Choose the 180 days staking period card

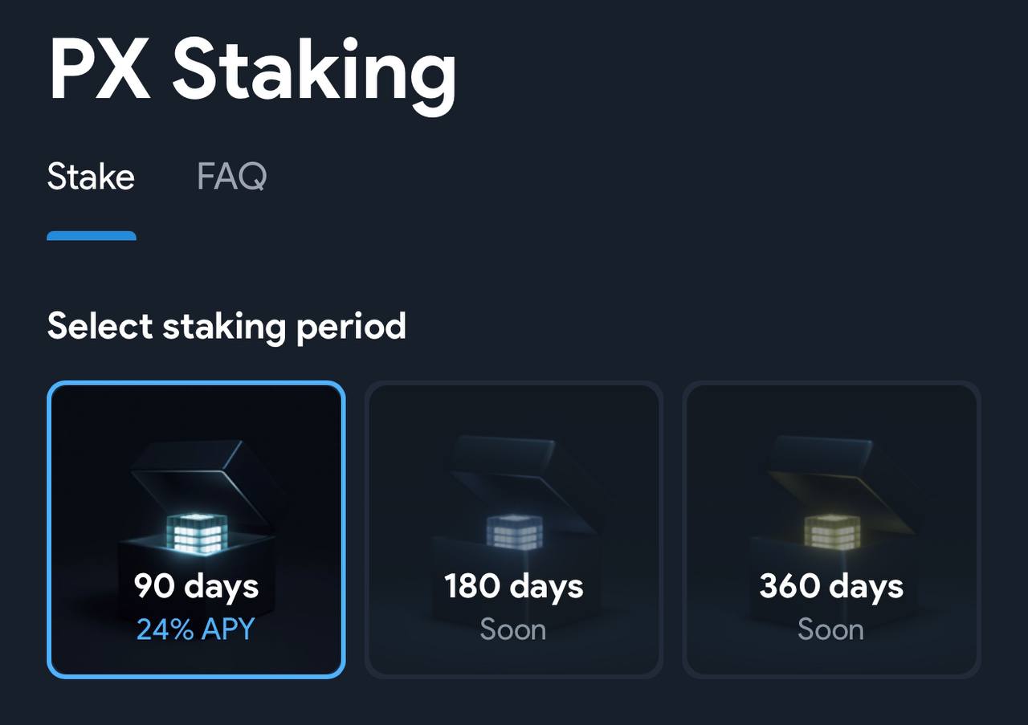[514, 530]
